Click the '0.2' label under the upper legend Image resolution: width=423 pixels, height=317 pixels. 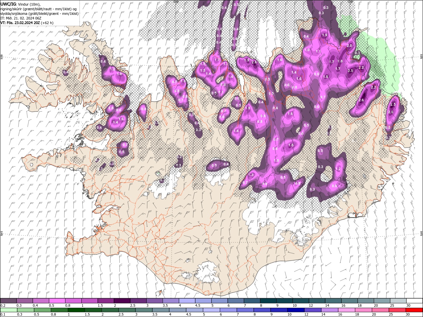coord(3,305)
